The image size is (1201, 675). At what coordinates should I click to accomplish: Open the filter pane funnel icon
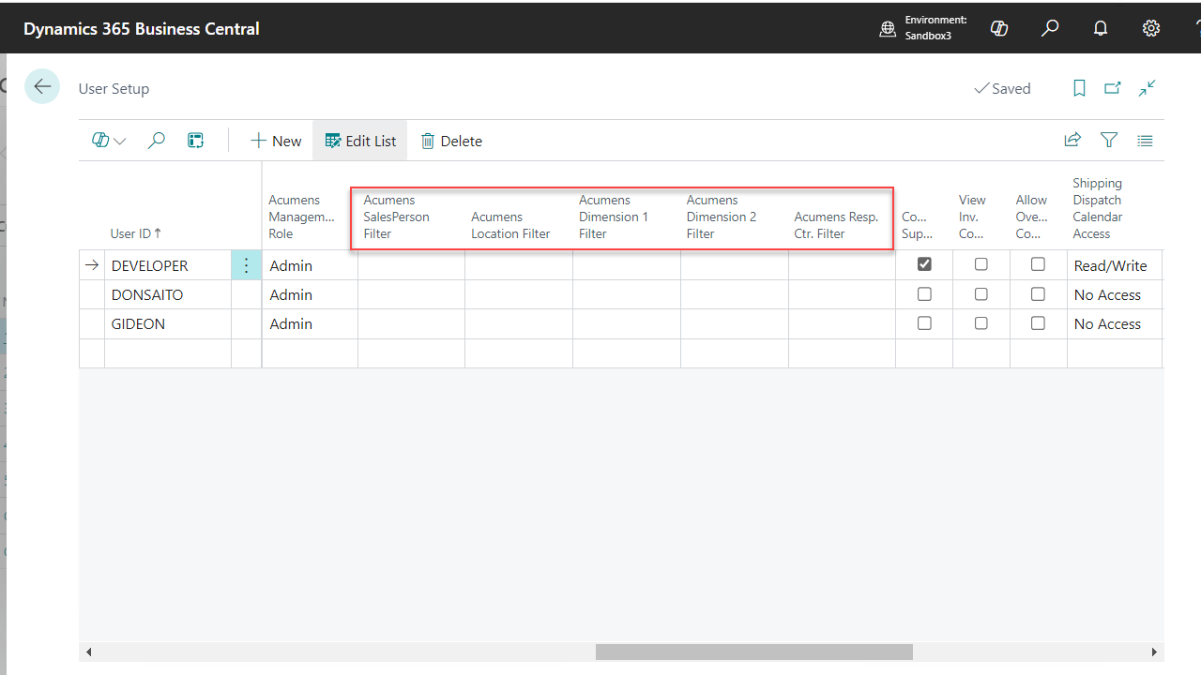[x=1109, y=141]
